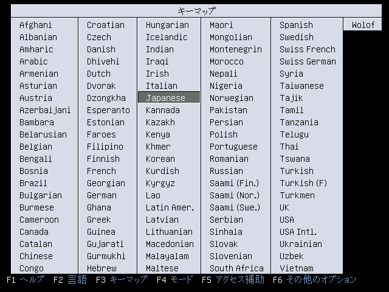Viewport: 389px width, 292px height.
Task: Pick Polish keymap entry
Action: point(224,134)
